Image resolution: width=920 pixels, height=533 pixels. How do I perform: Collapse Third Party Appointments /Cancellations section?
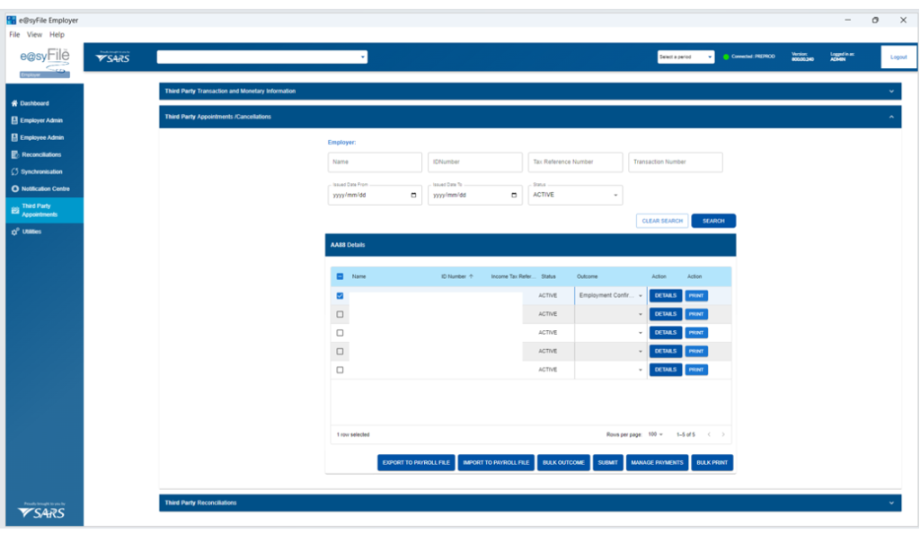(530, 117)
